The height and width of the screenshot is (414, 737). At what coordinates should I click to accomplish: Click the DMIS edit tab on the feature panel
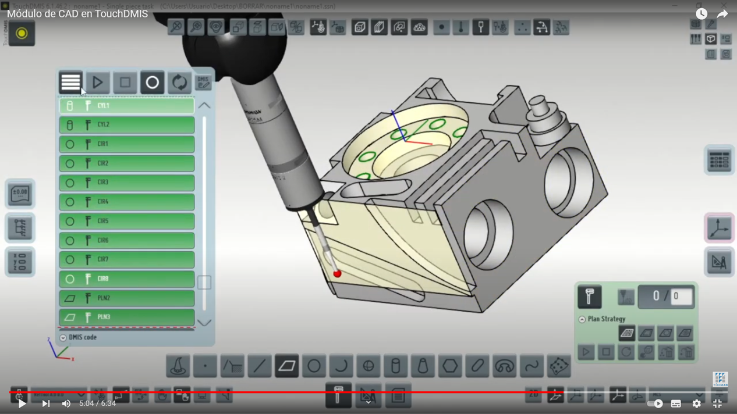[203, 83]
